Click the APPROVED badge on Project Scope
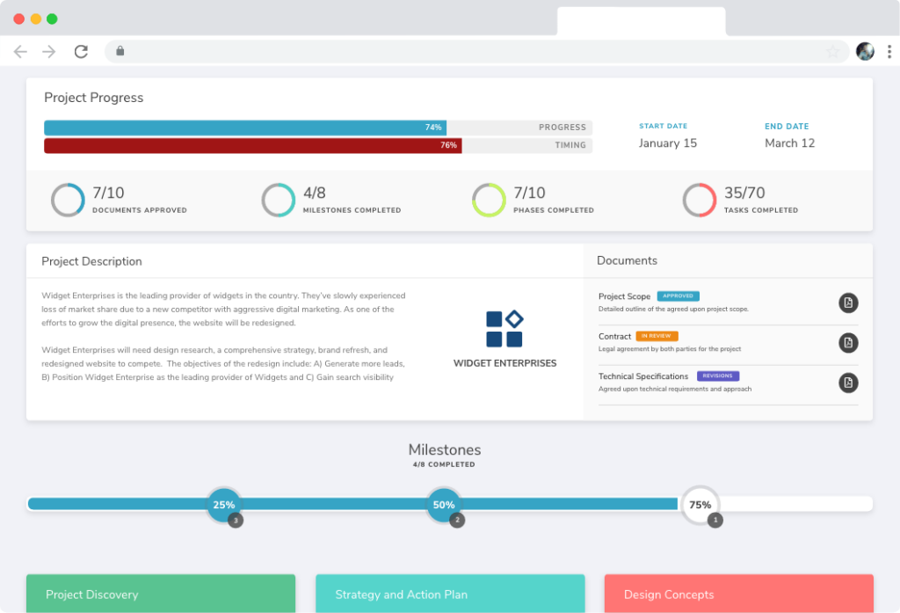This screenshot has width=900, height=613. click(x=678, y=296)
